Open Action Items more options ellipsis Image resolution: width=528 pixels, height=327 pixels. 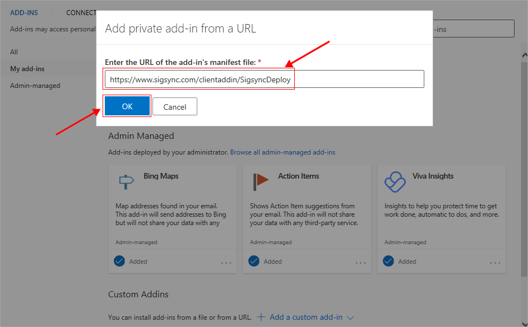coord(360,262)
